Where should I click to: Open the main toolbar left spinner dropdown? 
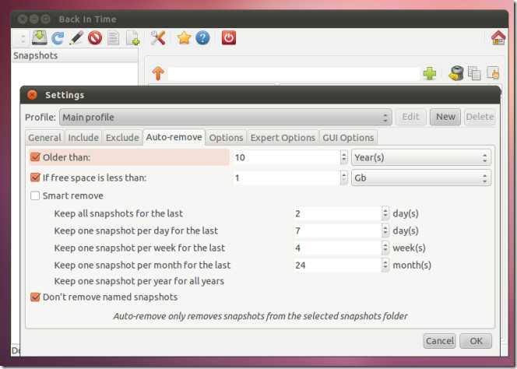21,38
